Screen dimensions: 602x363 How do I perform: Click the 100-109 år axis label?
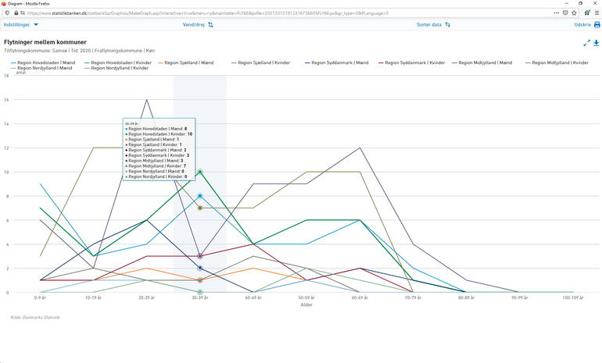tap(573, 298)
